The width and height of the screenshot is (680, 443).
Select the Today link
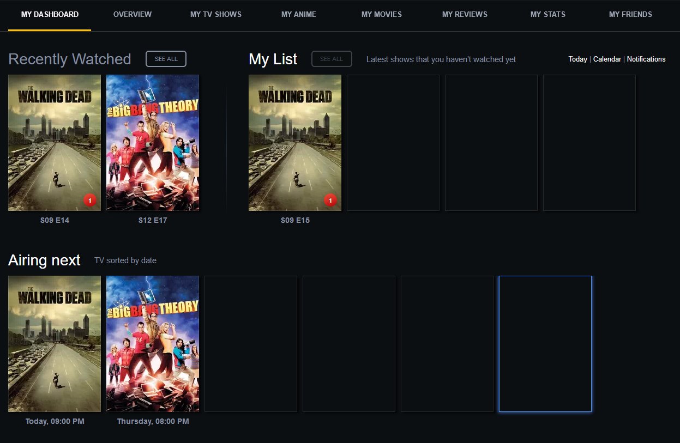pos(577,59)
